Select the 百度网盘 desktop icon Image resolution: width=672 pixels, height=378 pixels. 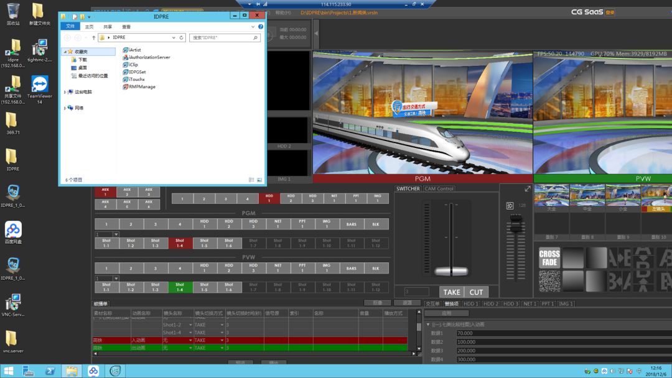(13, 233)
